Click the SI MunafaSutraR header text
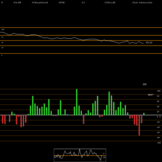The width and height of the screenshot is (162, 162). [40, 3]
